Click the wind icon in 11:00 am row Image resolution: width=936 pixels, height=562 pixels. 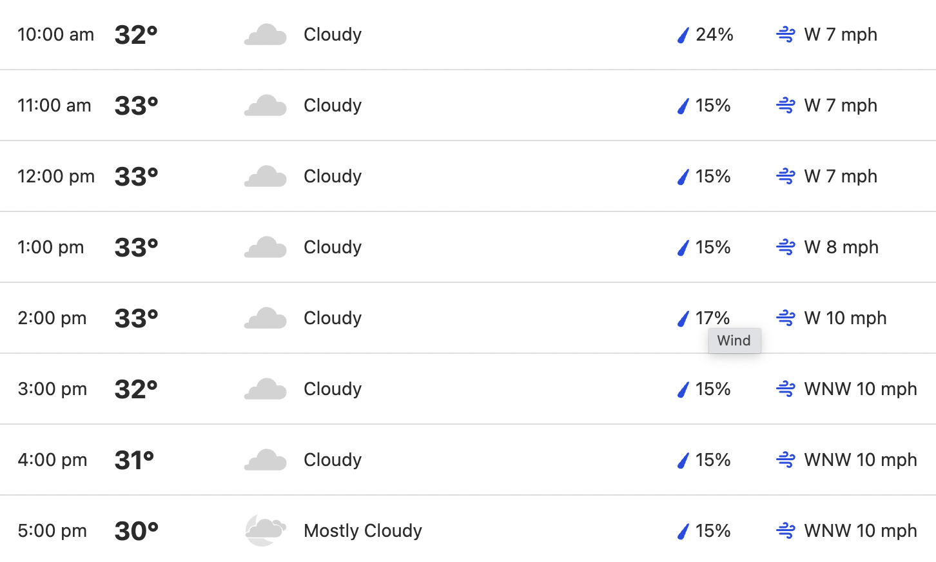click(785, 105)
